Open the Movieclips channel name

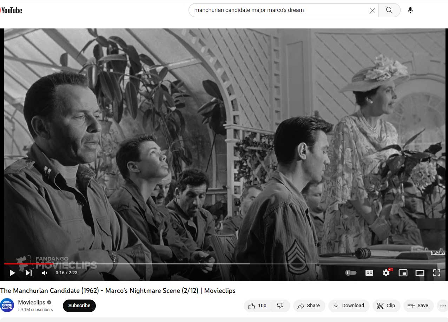(32, 302)
